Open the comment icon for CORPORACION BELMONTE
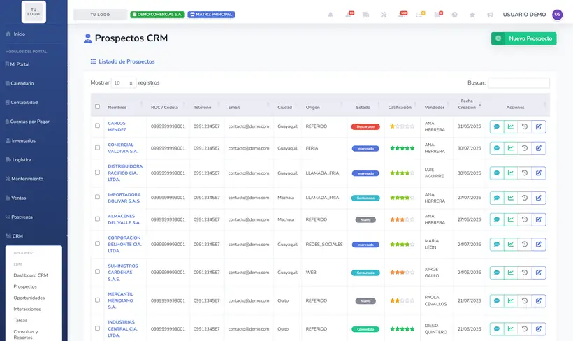The image size is (573, 341). click(x=497, y=245)
